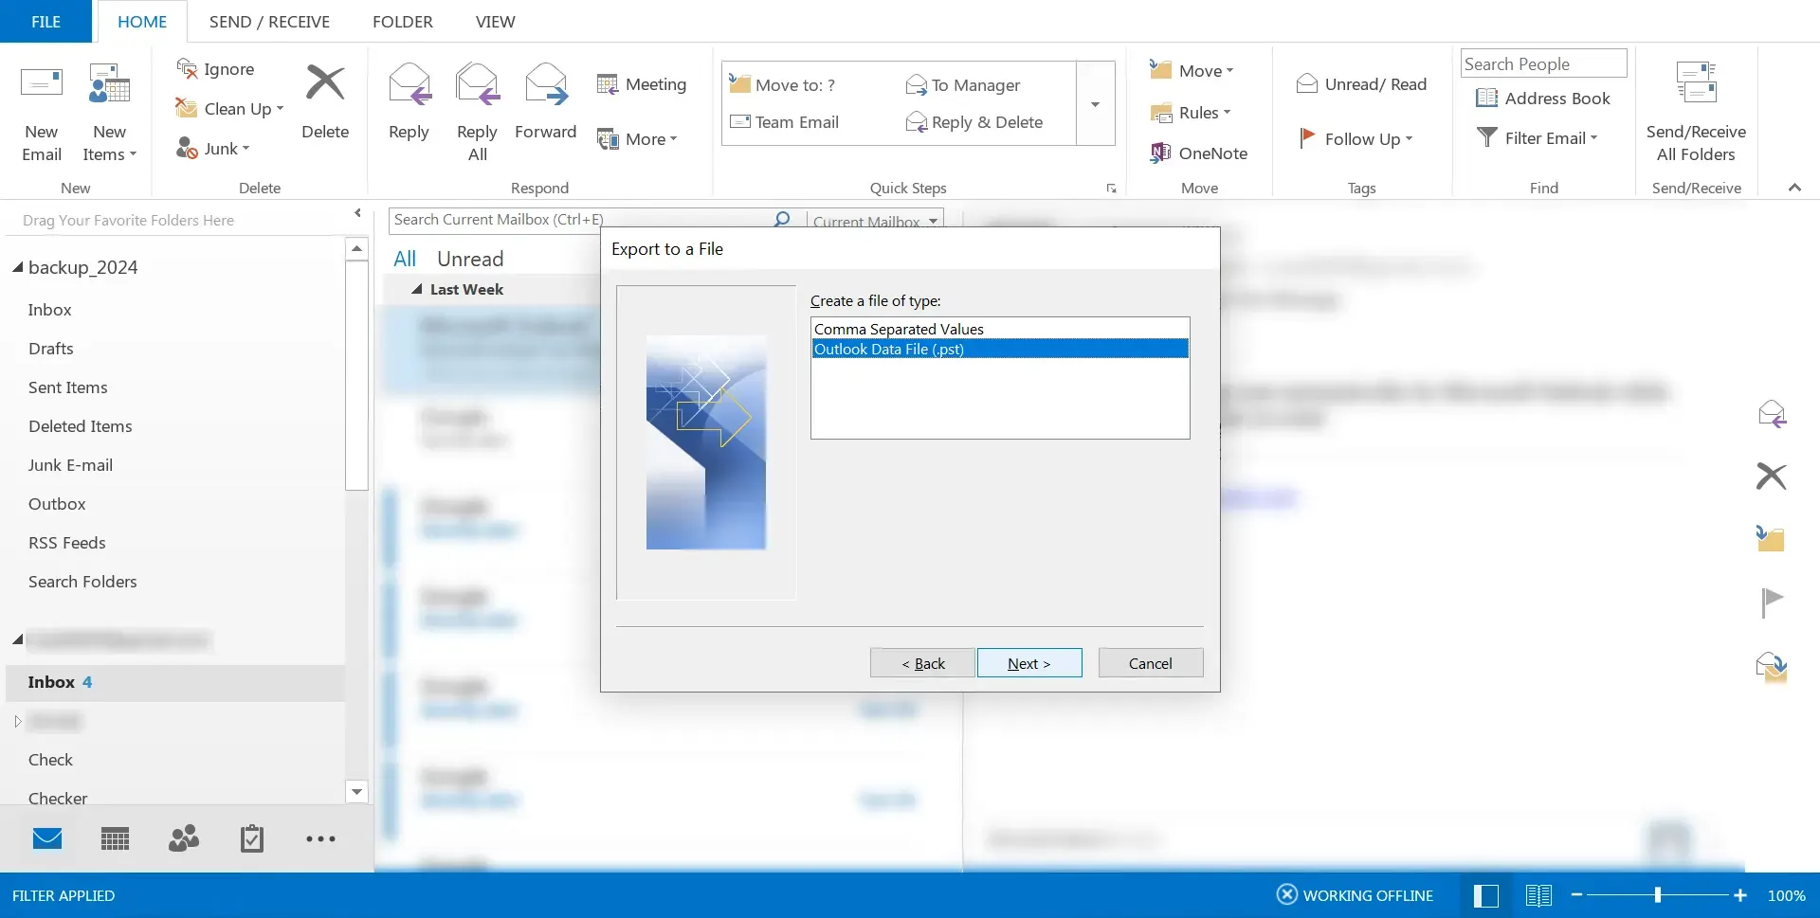
Task: Switch to Tasks view
Action: (252, 838)
